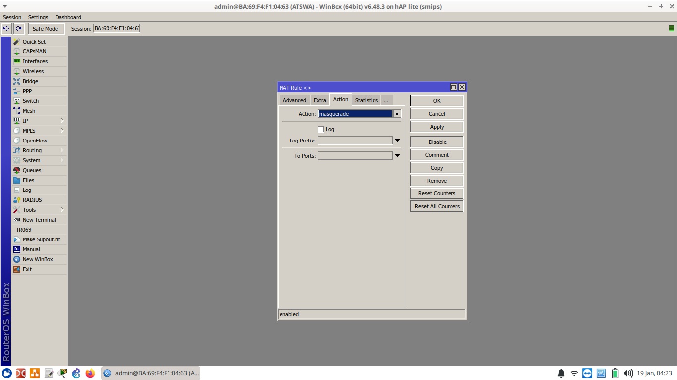This screenshot has width=677, height=380.
Task: Click the battery tray indicator
Action: pyautogui.click(x=615, y=373)
